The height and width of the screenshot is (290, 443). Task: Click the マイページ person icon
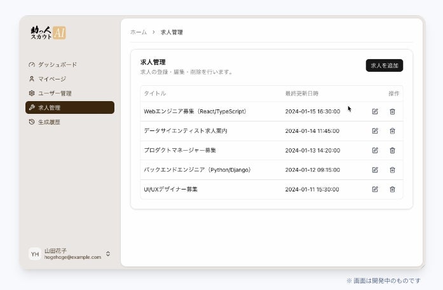32,79
